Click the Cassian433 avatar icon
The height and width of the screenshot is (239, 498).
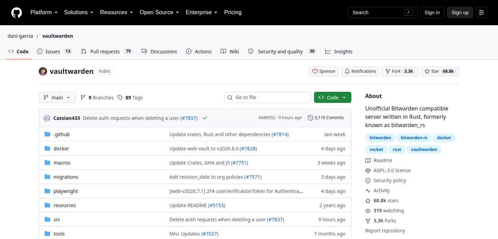pyautogui.click(x=47, y=118)
